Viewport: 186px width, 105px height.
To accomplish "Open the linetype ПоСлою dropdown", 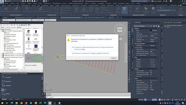I will (24, 20).
